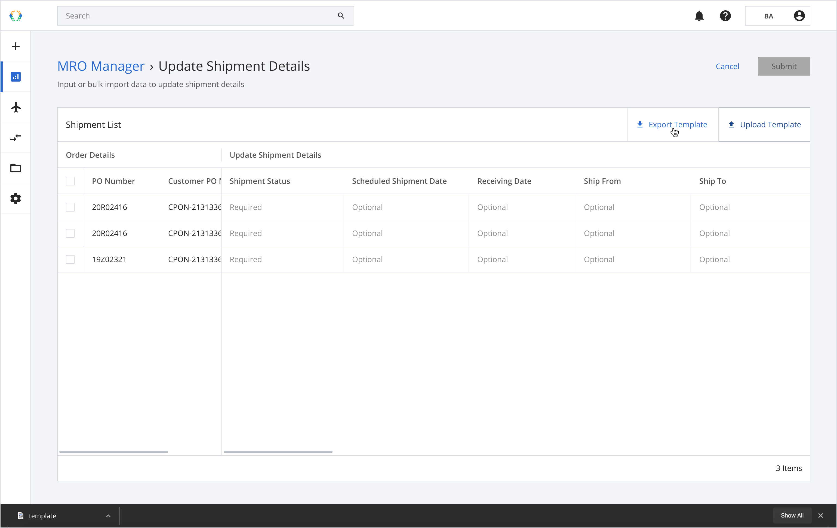Click Shipment Status field in 19Z02321 row

(282, 259)
